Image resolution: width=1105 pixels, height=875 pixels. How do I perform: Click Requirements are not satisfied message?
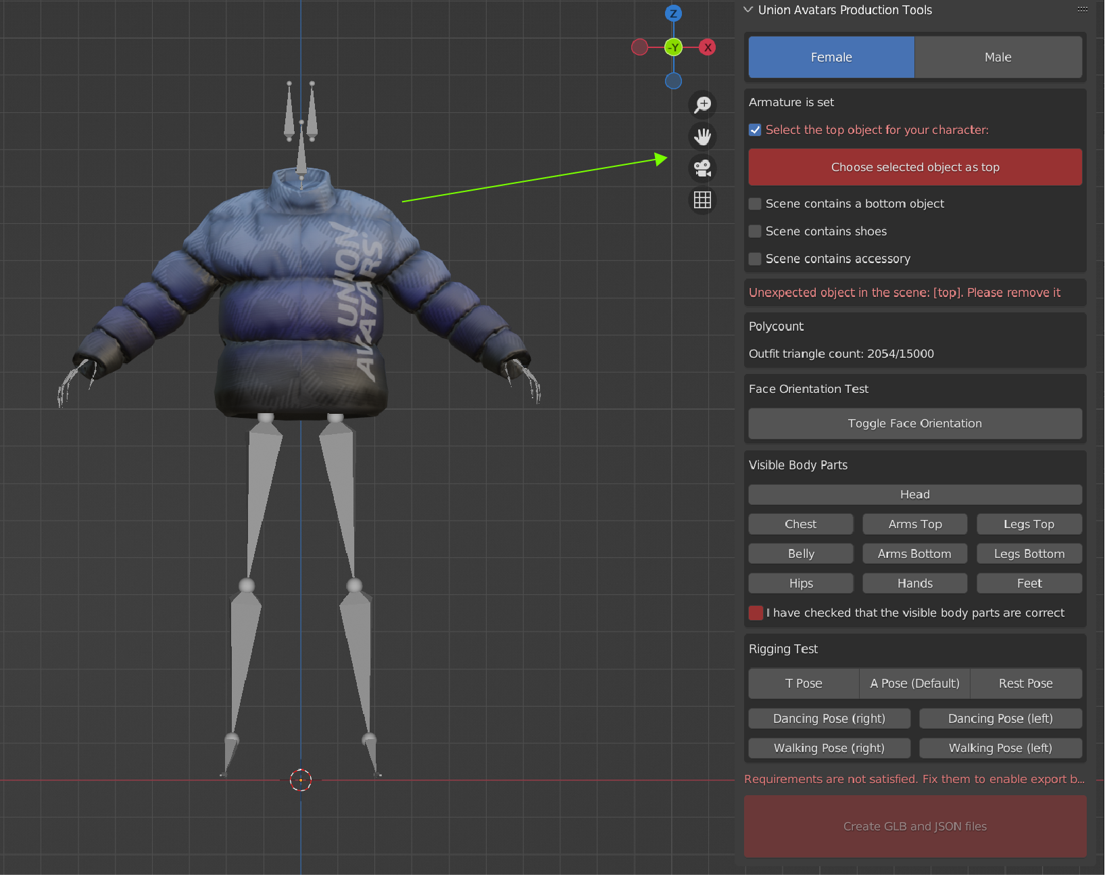(x=914, y=779)
